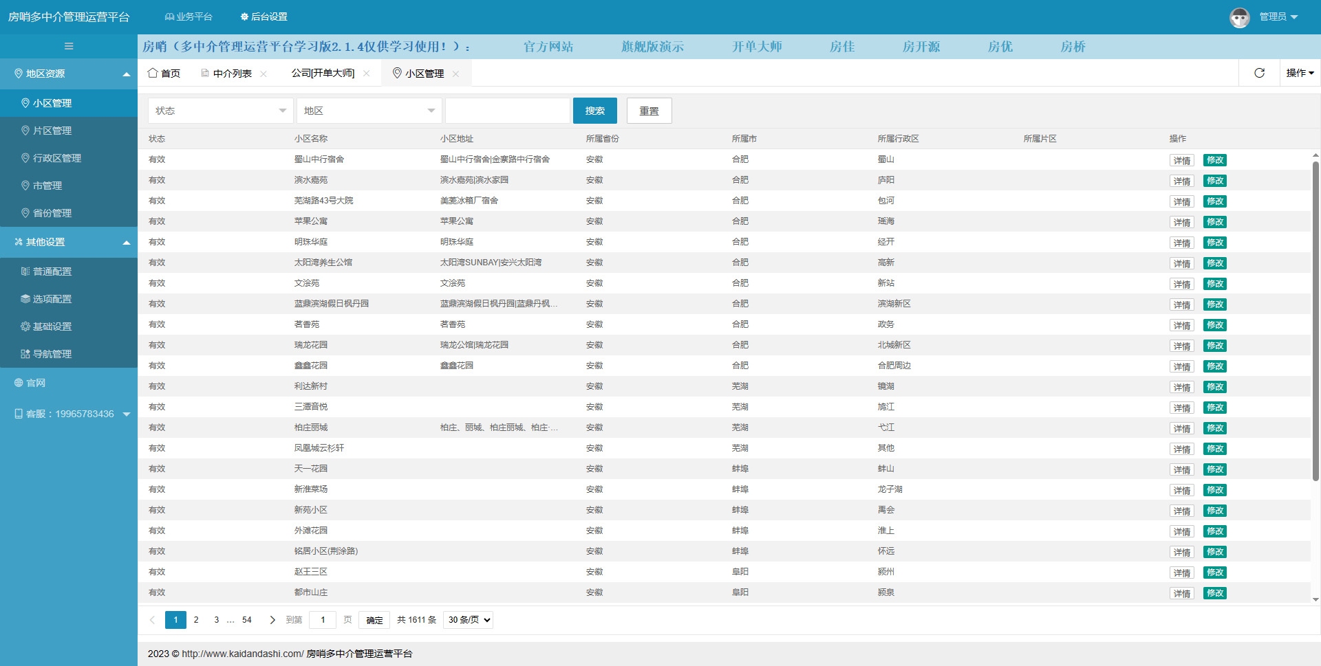
Task: Click the refresh icon to reload the list
Action: click(1259, 72)
